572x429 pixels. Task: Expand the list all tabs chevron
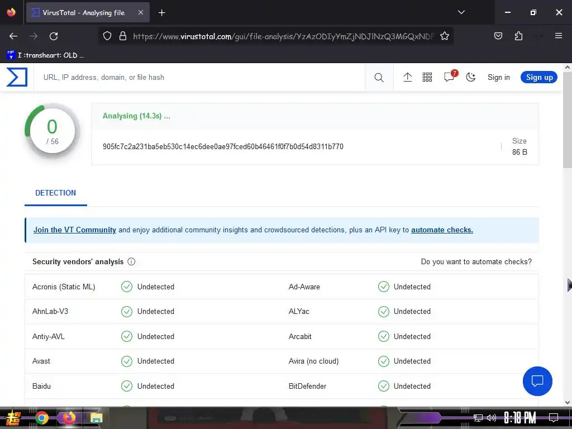461,12
